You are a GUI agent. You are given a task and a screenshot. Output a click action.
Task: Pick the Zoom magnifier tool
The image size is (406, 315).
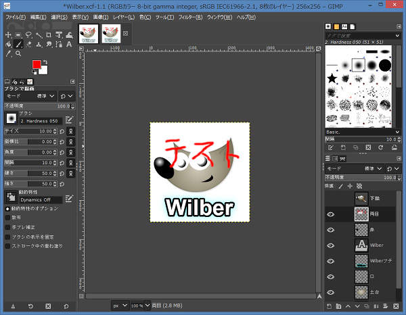coord(20,53)
